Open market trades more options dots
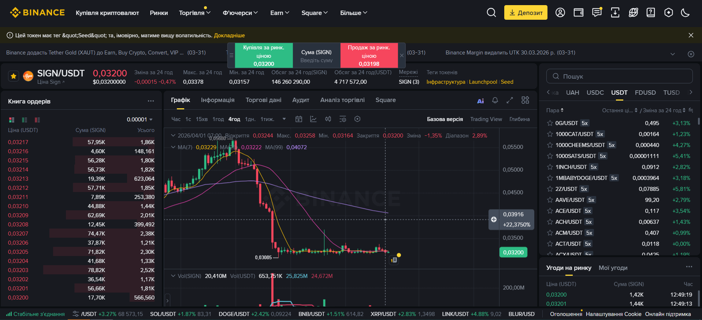The height and width of the screenshot is (320, 702). [x=689, y=267]
